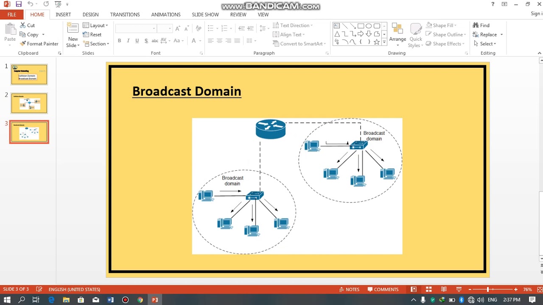Viewport: 543px width, 305px height.
Task: Save the presentation from the Quick Access Toolbar
Action: pyautogui.click(x=19, y=4)
